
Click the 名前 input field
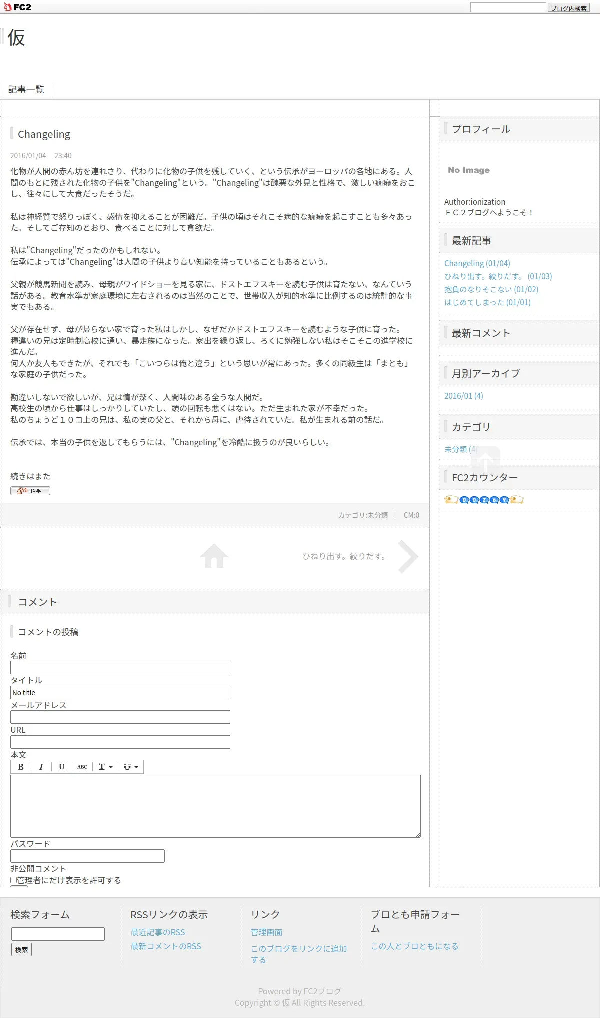[x=120, y=667]
